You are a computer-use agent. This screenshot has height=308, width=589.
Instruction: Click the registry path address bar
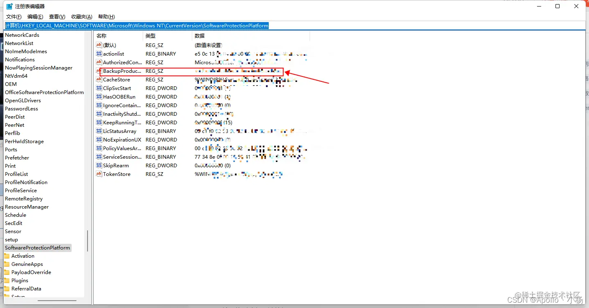(294, 25)
